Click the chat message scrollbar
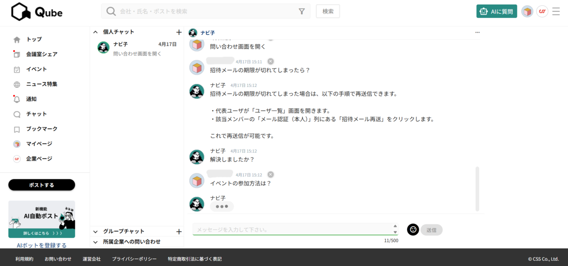 (x=477, y=188)
